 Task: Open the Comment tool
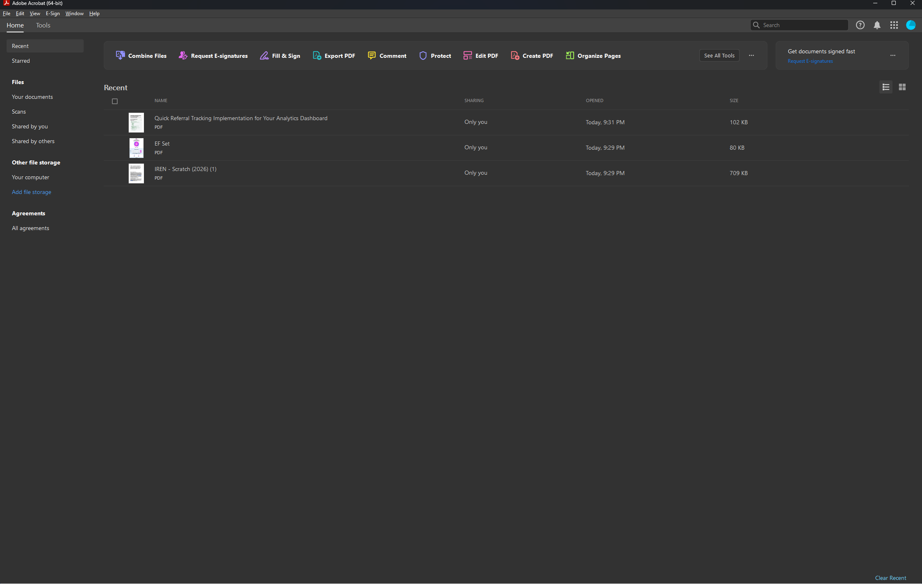(x=387, y=55)
